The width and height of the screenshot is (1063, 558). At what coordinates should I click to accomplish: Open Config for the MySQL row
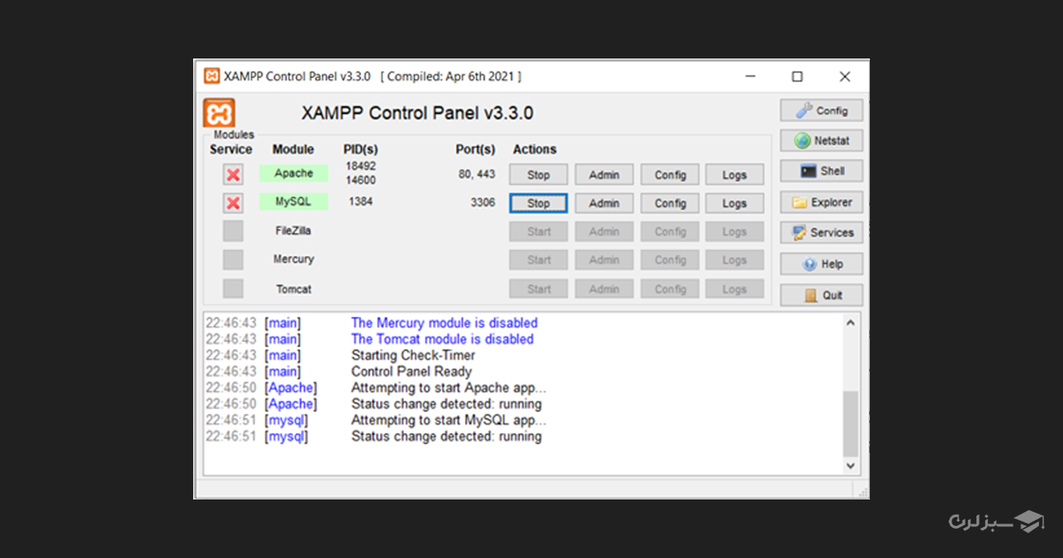(670, 203)
